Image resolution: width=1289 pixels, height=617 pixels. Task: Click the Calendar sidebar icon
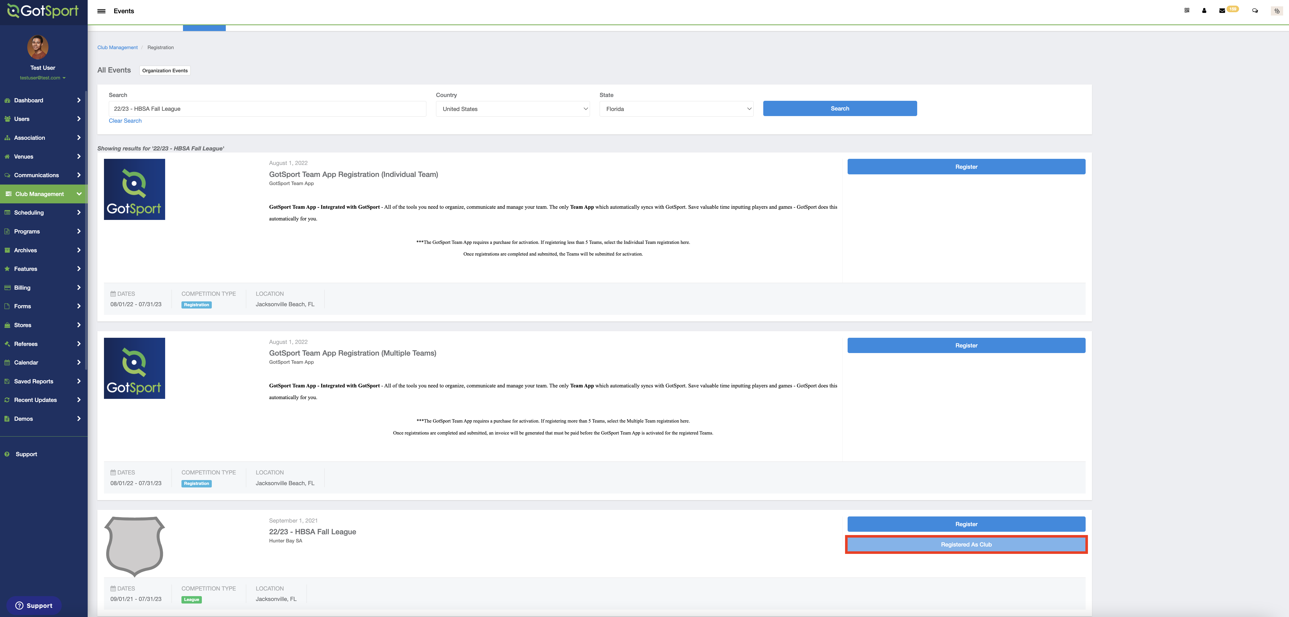(x=7, y=363)
